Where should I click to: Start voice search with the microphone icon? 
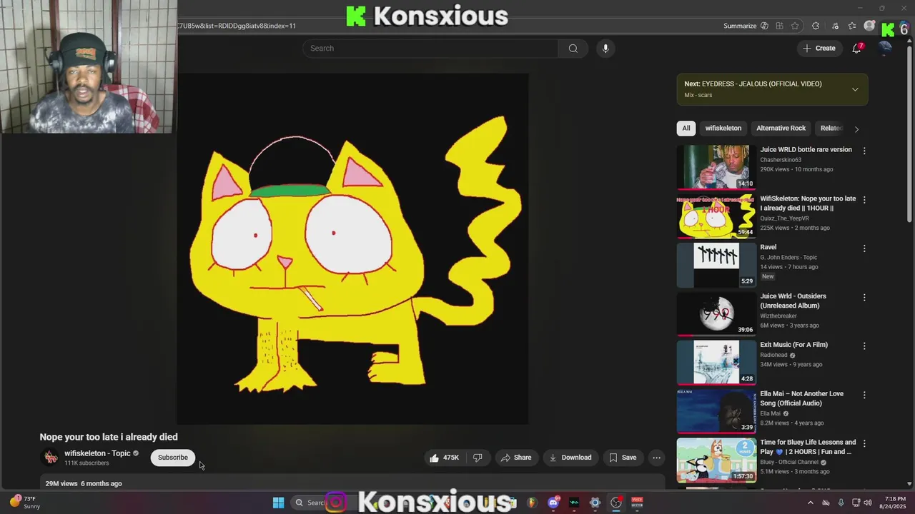click(x=605, y=49)
